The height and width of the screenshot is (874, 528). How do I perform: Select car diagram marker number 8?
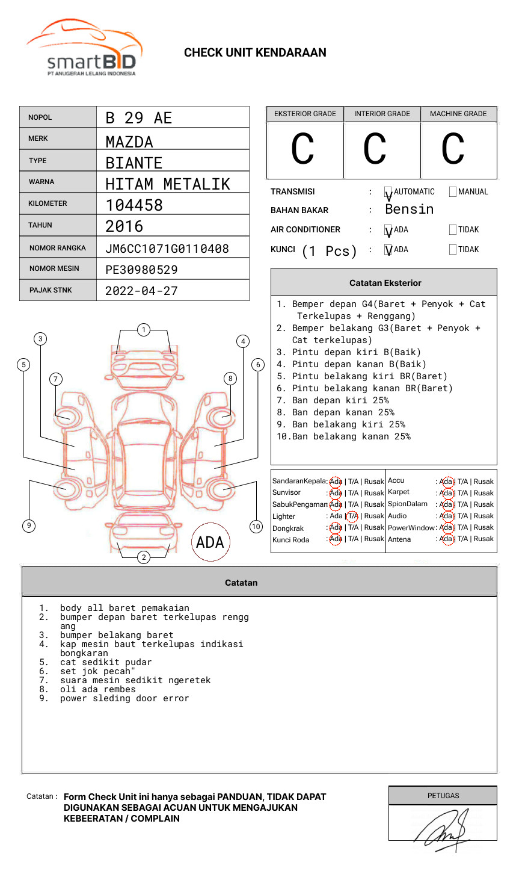click(x=230, y=379)
